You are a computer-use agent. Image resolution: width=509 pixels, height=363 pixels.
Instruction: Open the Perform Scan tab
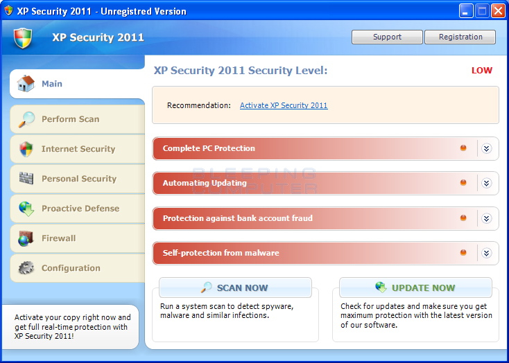[x=77, y=119]
